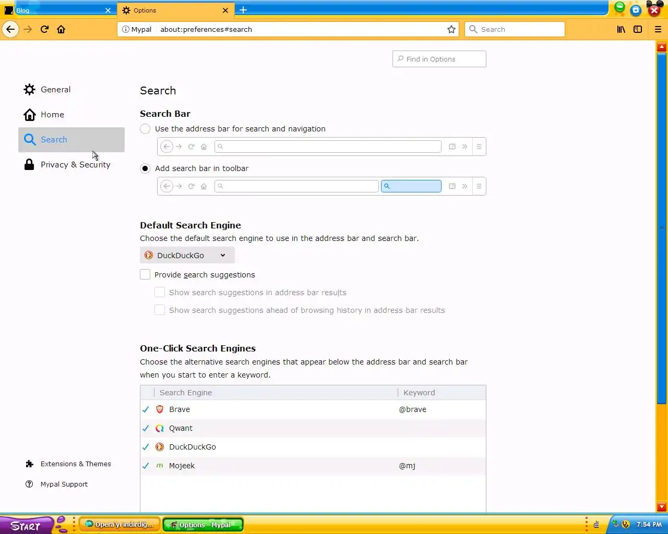Reload the current page
This screenshot has width=668, height=534.
pyautogui.click(x=44, y=29)
